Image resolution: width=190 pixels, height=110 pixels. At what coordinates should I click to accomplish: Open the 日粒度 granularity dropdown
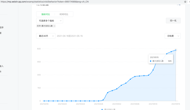173,36
